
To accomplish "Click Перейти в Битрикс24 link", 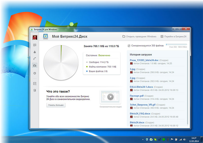I will click(174, 37).
